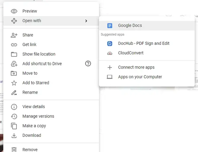Open View details entry
Viewport: 198px width, 152px height.
[x=51, y=107]
